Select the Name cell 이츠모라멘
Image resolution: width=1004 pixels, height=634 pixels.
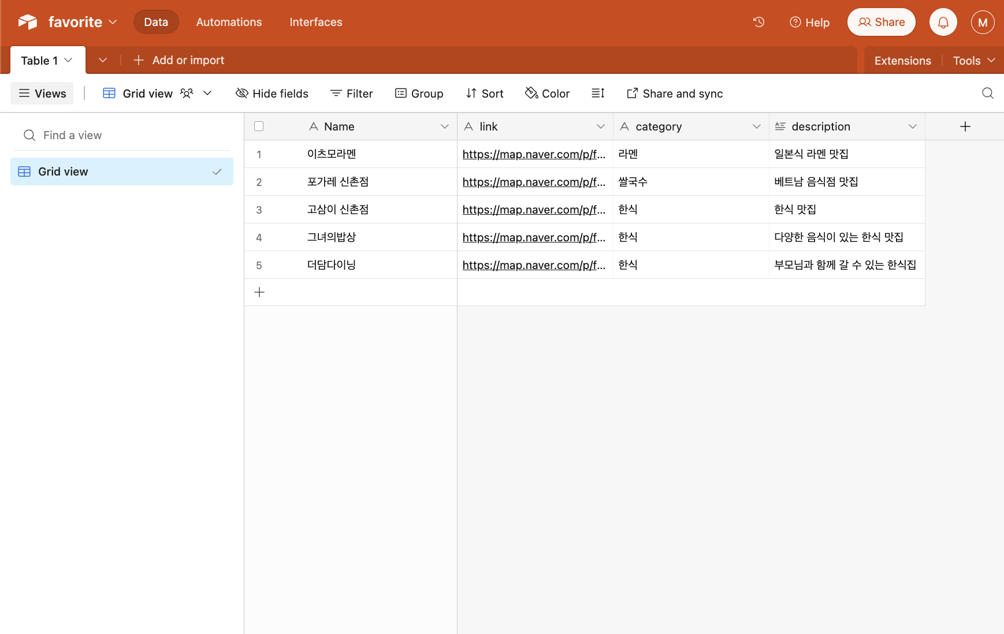(380, 154)
